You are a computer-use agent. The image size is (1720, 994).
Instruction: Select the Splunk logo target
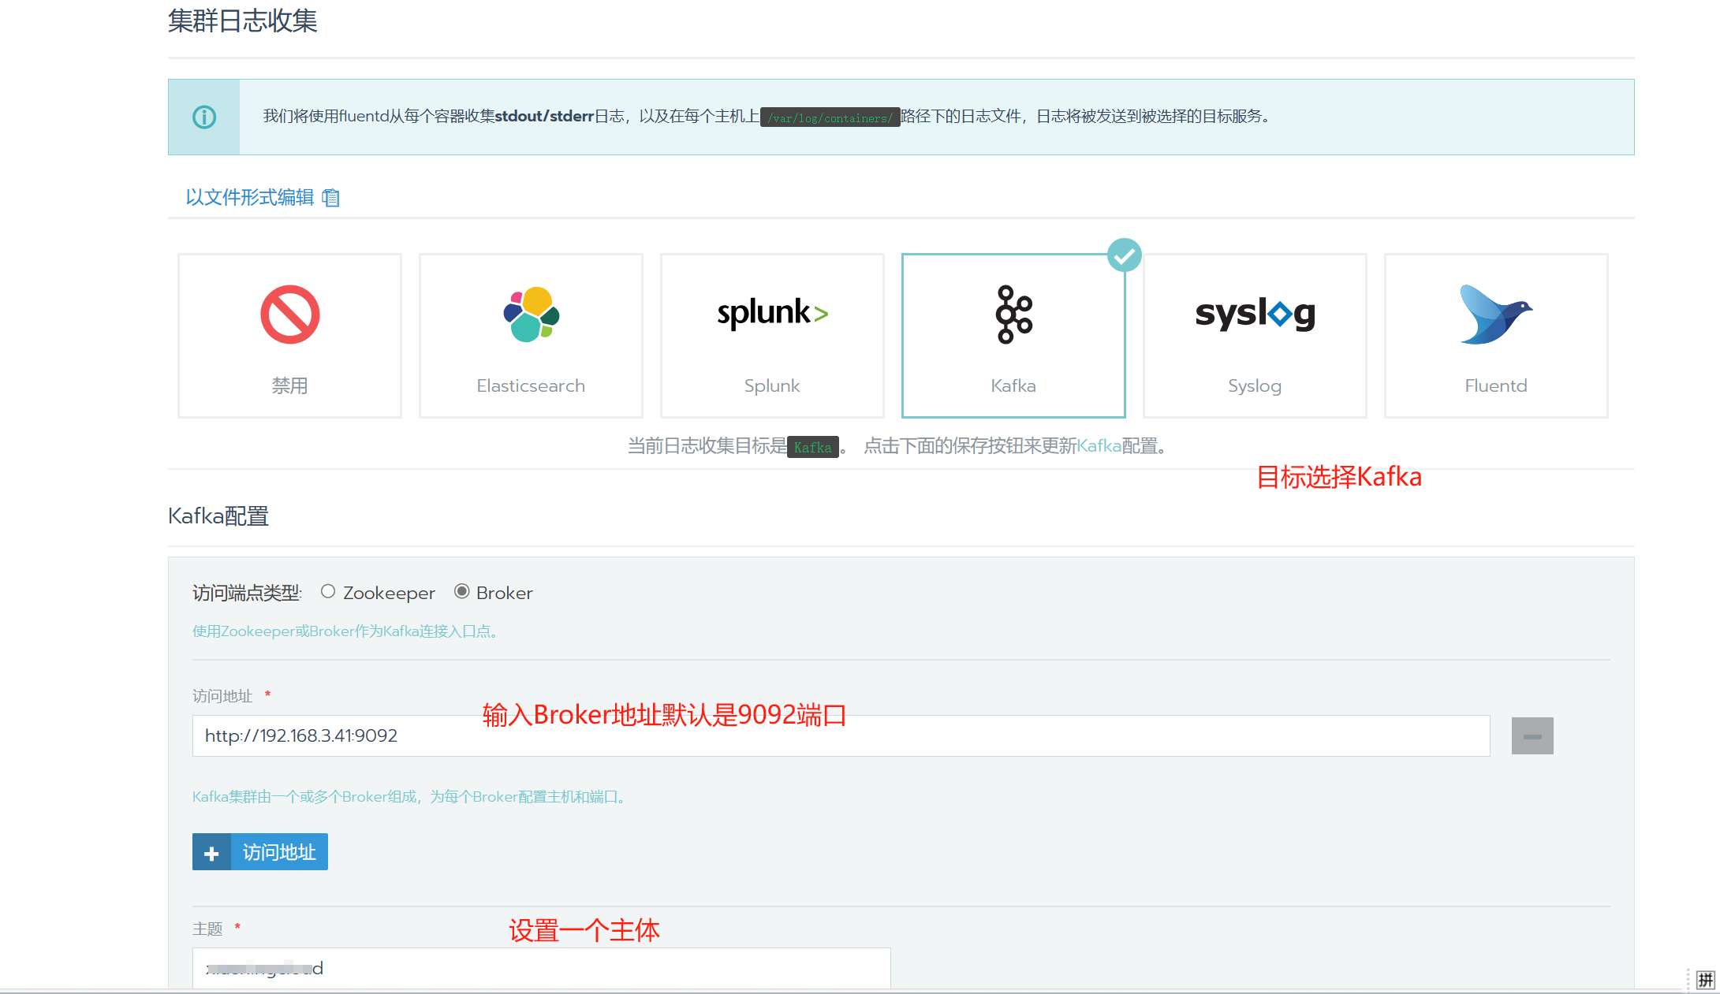[x=772, y=313]
